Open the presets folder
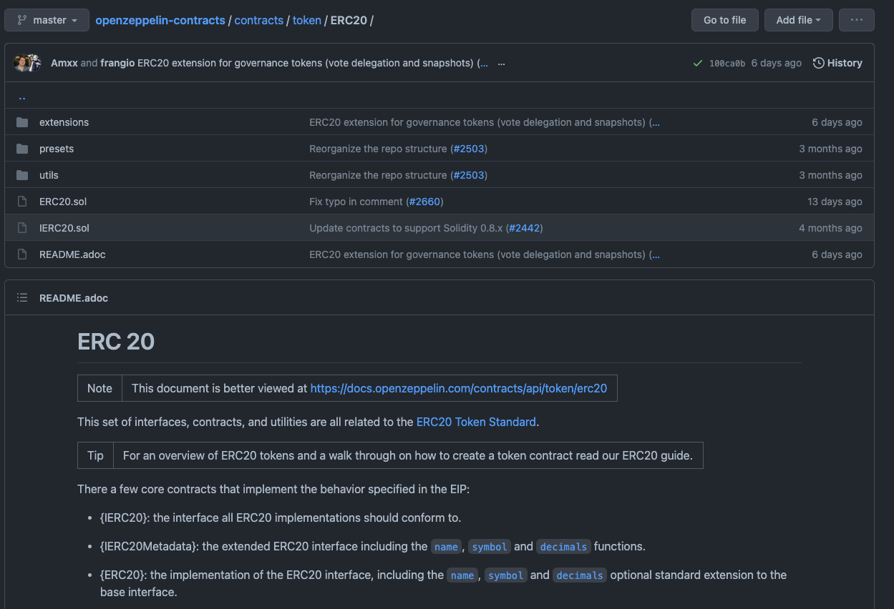 (x=57, y=149)
